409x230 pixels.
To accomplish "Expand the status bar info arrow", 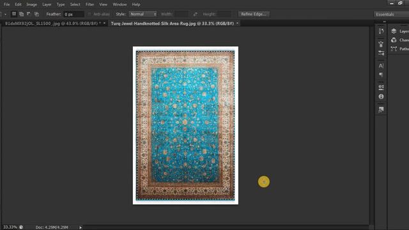I will [x=81, y=227].
